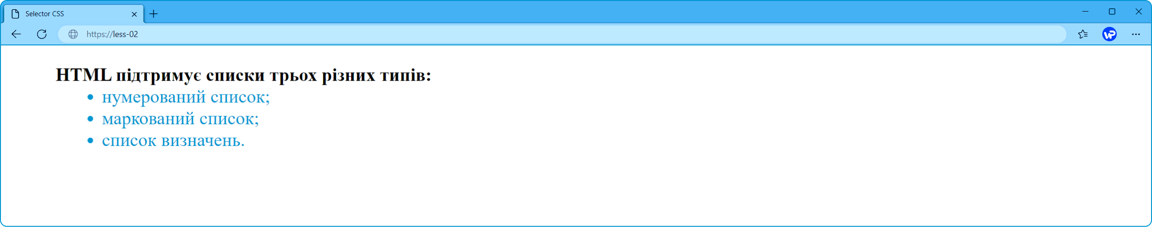The width and height of the screenshot is (1152, 227).
Task: Open a new tab with plus icon
Action: (153, 14)
